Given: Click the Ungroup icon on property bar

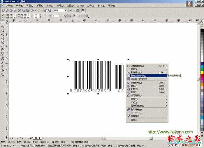Looking at the screenshot, I should tap(70, 16).
